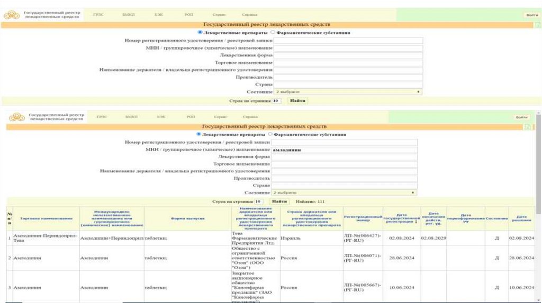Viewport: 542px width, 303px height.
Task: Click the sort arrow in Дата государственной регистрации header
Action: [x=416, y=222]
